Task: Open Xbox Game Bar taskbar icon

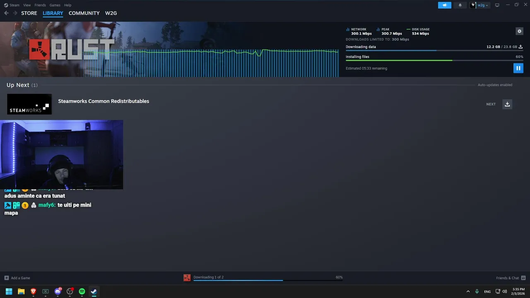Action: coord(46,291)
